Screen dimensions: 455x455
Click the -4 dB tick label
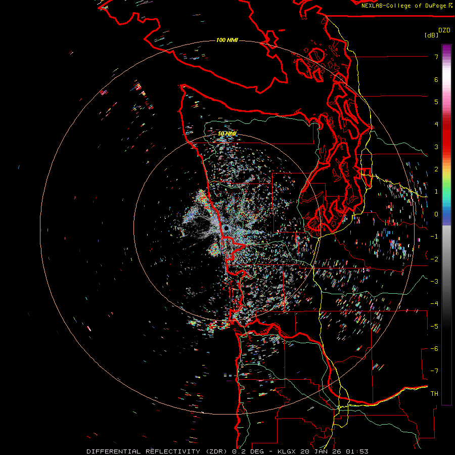point(434,304)
